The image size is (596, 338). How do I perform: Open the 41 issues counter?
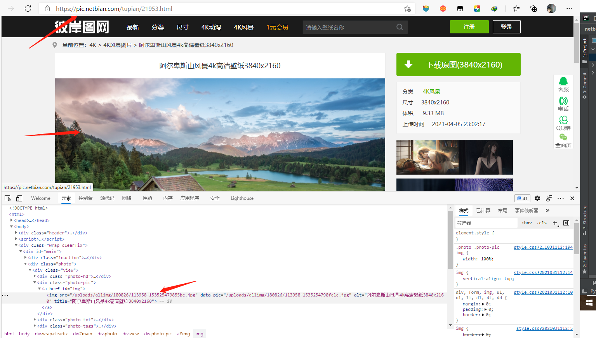[x=522, y=198]
